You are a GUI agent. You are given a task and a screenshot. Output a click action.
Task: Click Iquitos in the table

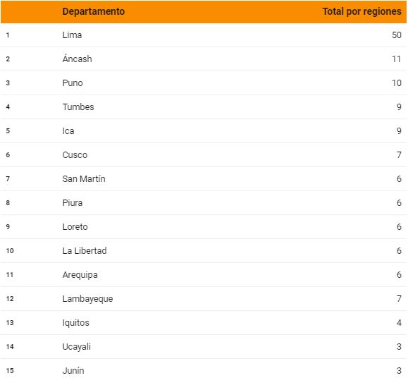[x=75, y=323]
